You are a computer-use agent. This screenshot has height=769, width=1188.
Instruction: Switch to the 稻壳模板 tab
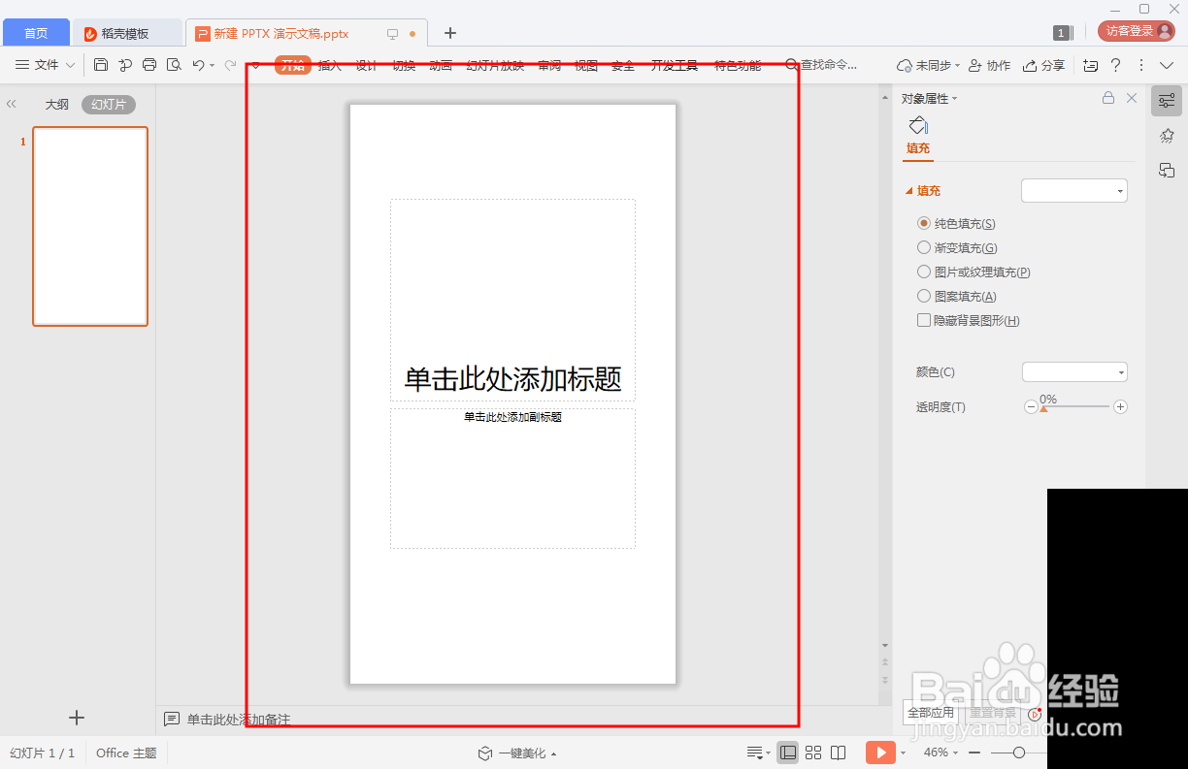tap(127, 33)
